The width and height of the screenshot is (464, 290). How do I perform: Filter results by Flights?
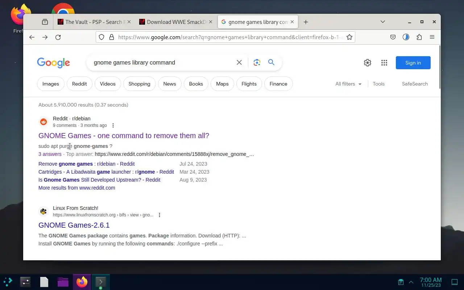tap(249, 84)
